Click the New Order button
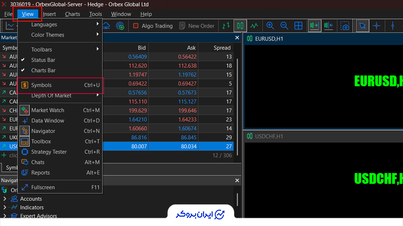 [x=197, y=26]
